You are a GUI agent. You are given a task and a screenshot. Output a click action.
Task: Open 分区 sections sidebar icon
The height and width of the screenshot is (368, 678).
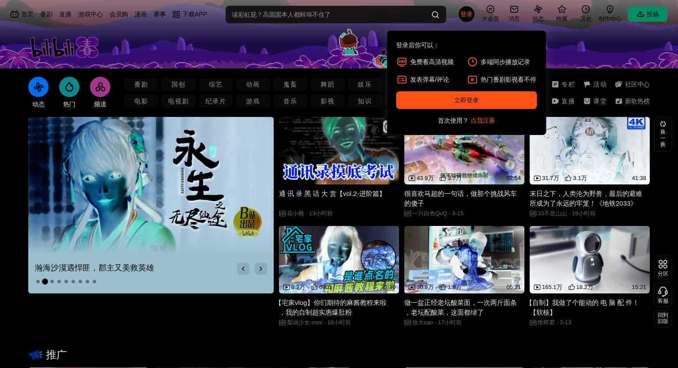(x=663, y=264)
